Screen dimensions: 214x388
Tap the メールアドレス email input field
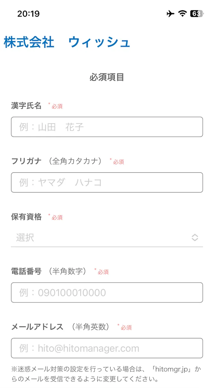pyautogui.click(x=107, y=348)
